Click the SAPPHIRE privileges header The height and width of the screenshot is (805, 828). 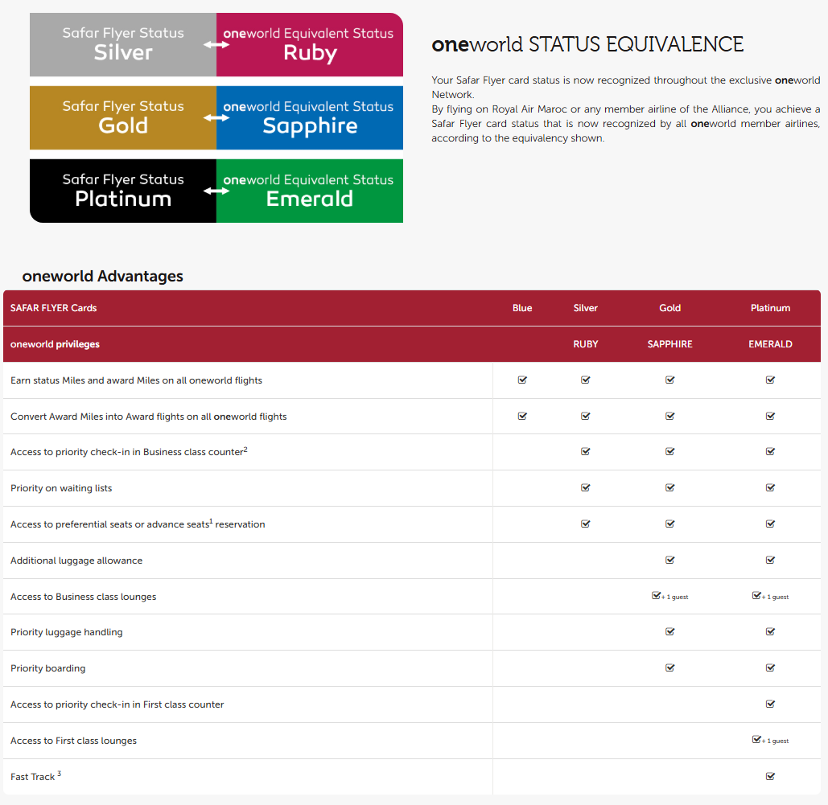(x=669, y=344)
